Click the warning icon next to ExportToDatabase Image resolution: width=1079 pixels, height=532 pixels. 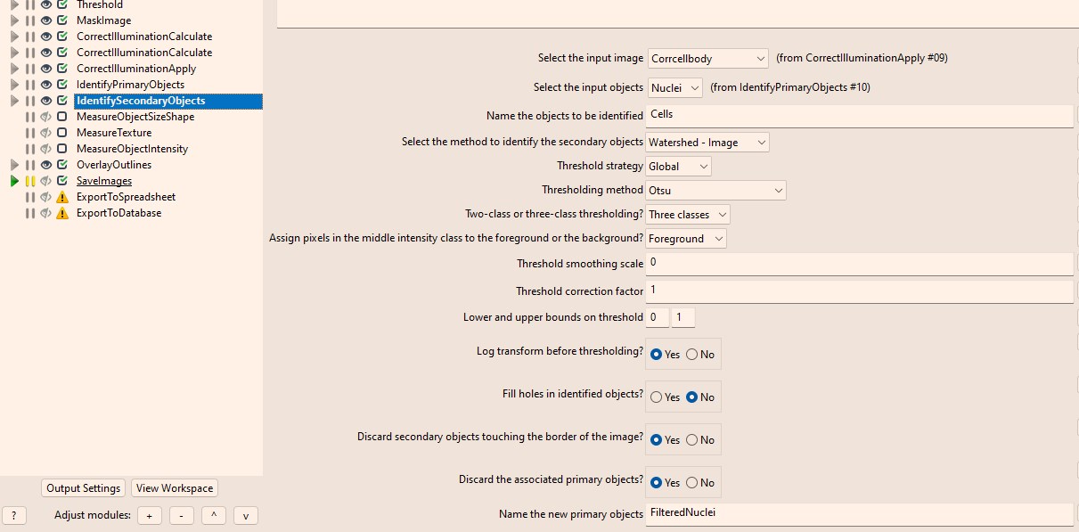(61, 212)
